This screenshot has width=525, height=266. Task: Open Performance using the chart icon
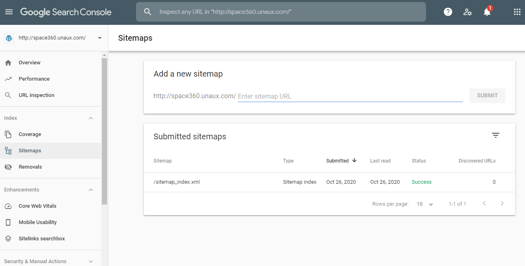coord(8,79)
